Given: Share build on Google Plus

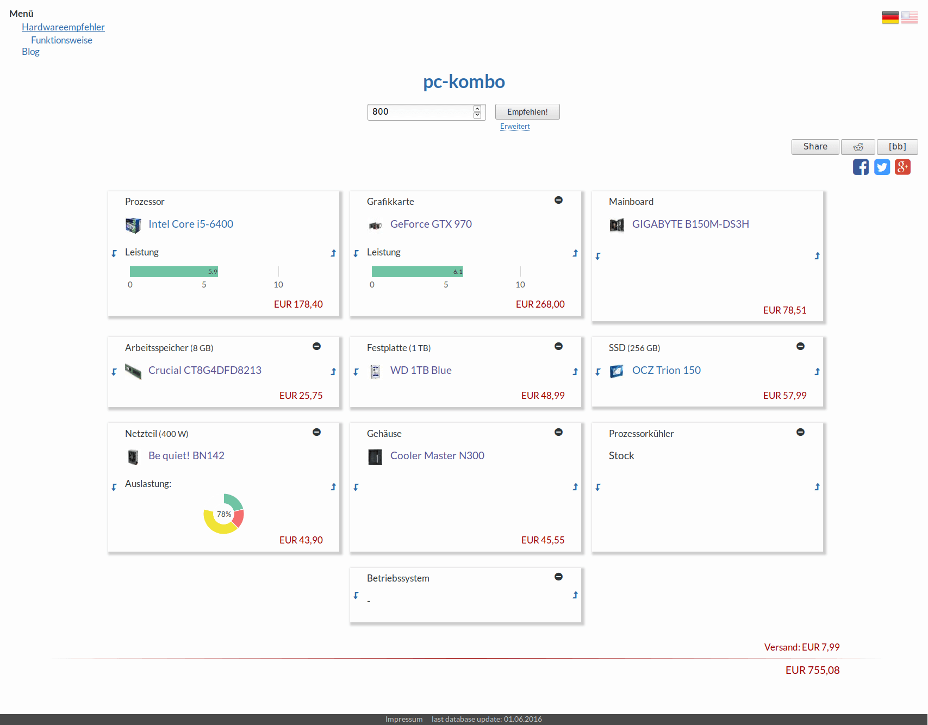Looking at the screenshot, I should point(902,167).
